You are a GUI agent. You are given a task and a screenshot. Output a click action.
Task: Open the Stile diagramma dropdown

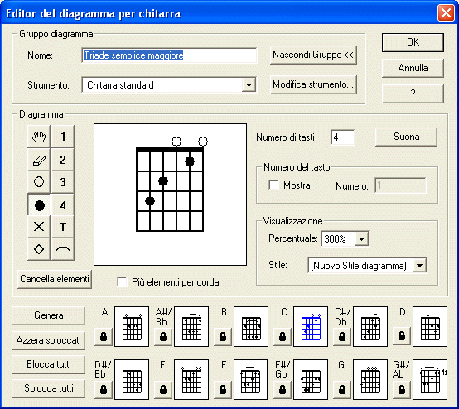pos(419,266)
